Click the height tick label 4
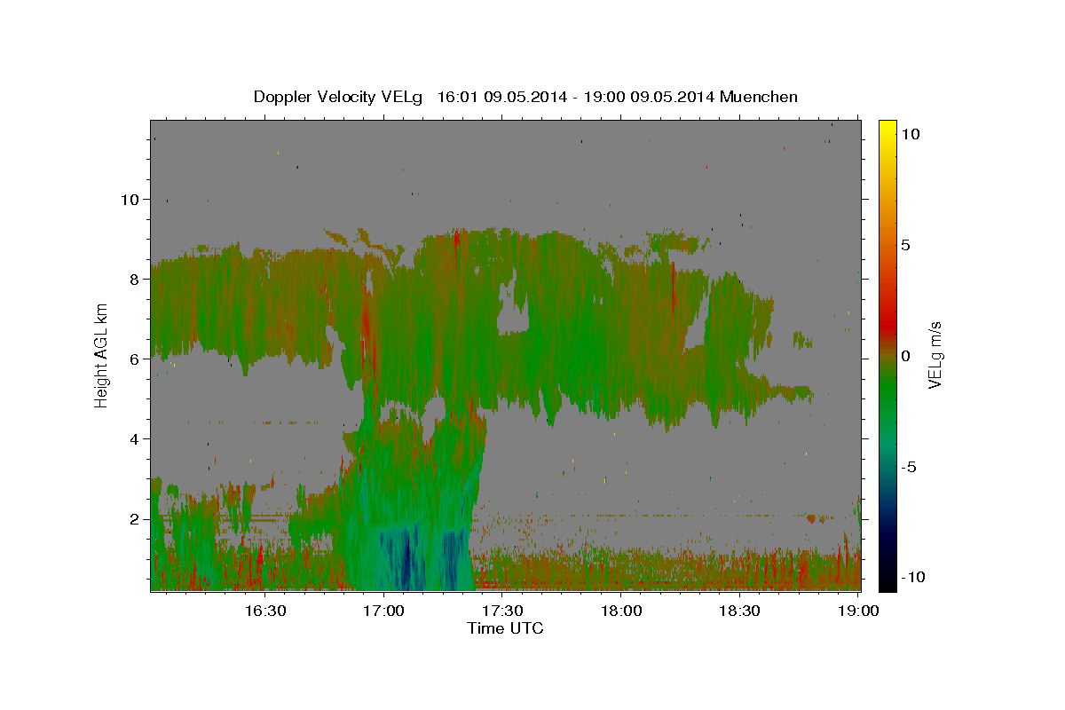Screen dimensions: 1065x710 point(135,438)
